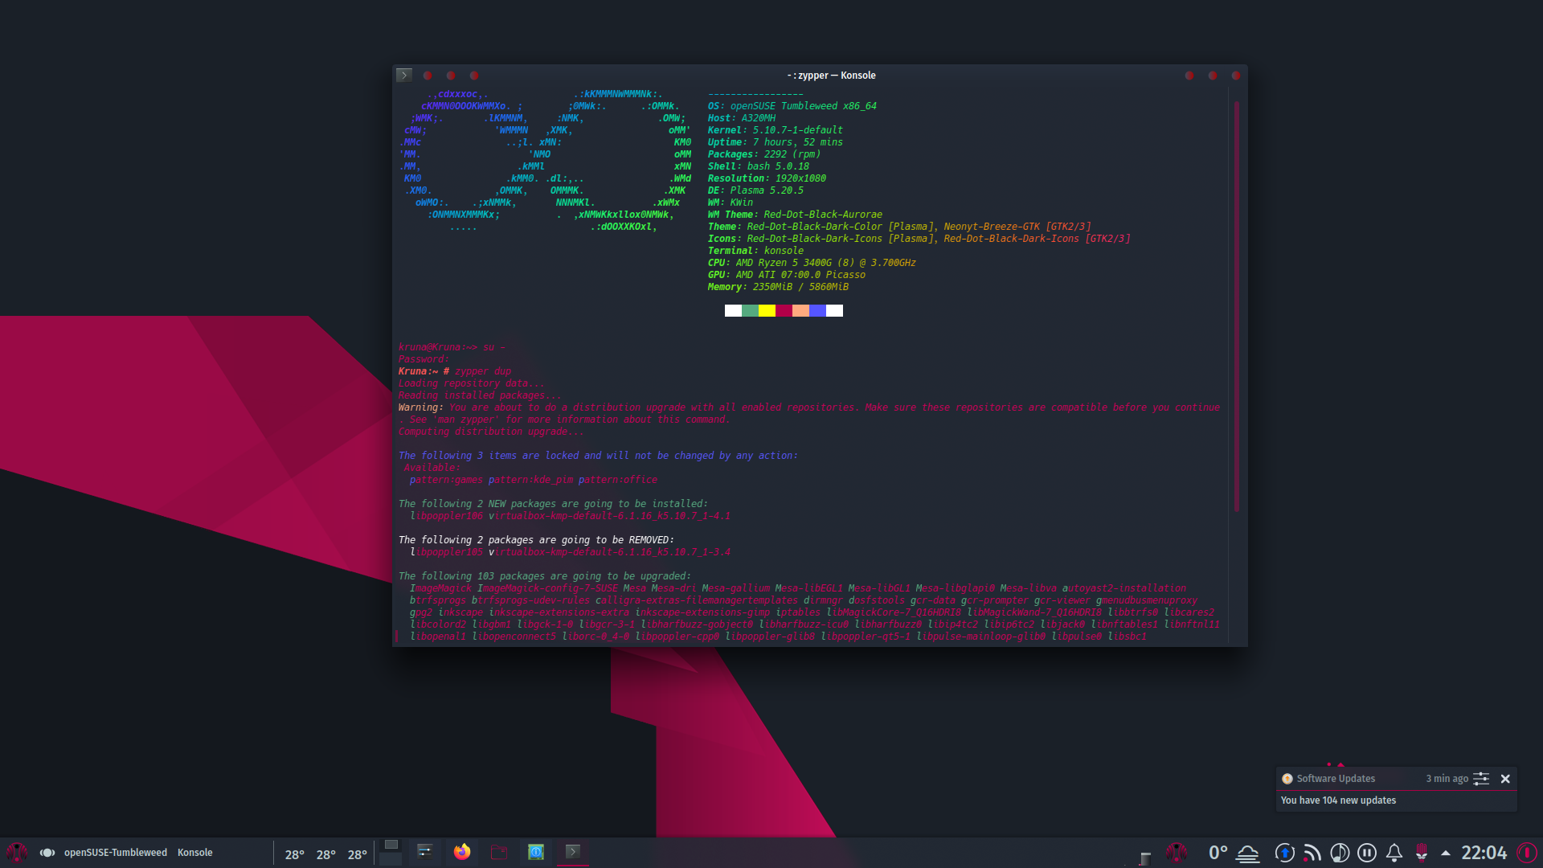Open the application launcher in the bottom-left panel

tap(17, 853)
